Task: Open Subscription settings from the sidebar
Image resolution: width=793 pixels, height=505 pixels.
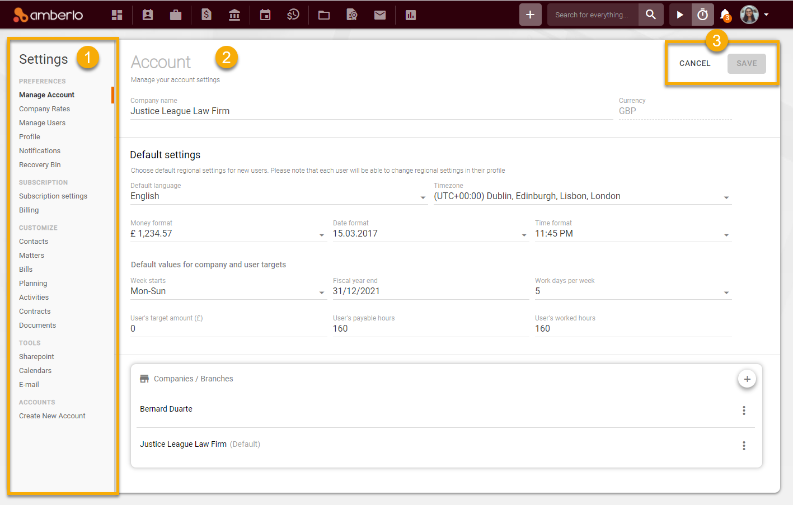Action: pyautogui.click(x=53, y=196)
